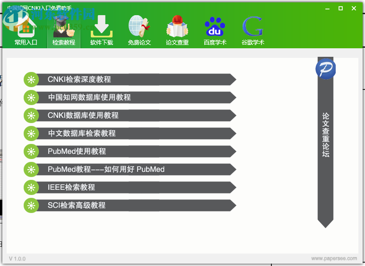Minimize the CNKI helper window
Screen dimensions: 365x266
tap(327, 9)
